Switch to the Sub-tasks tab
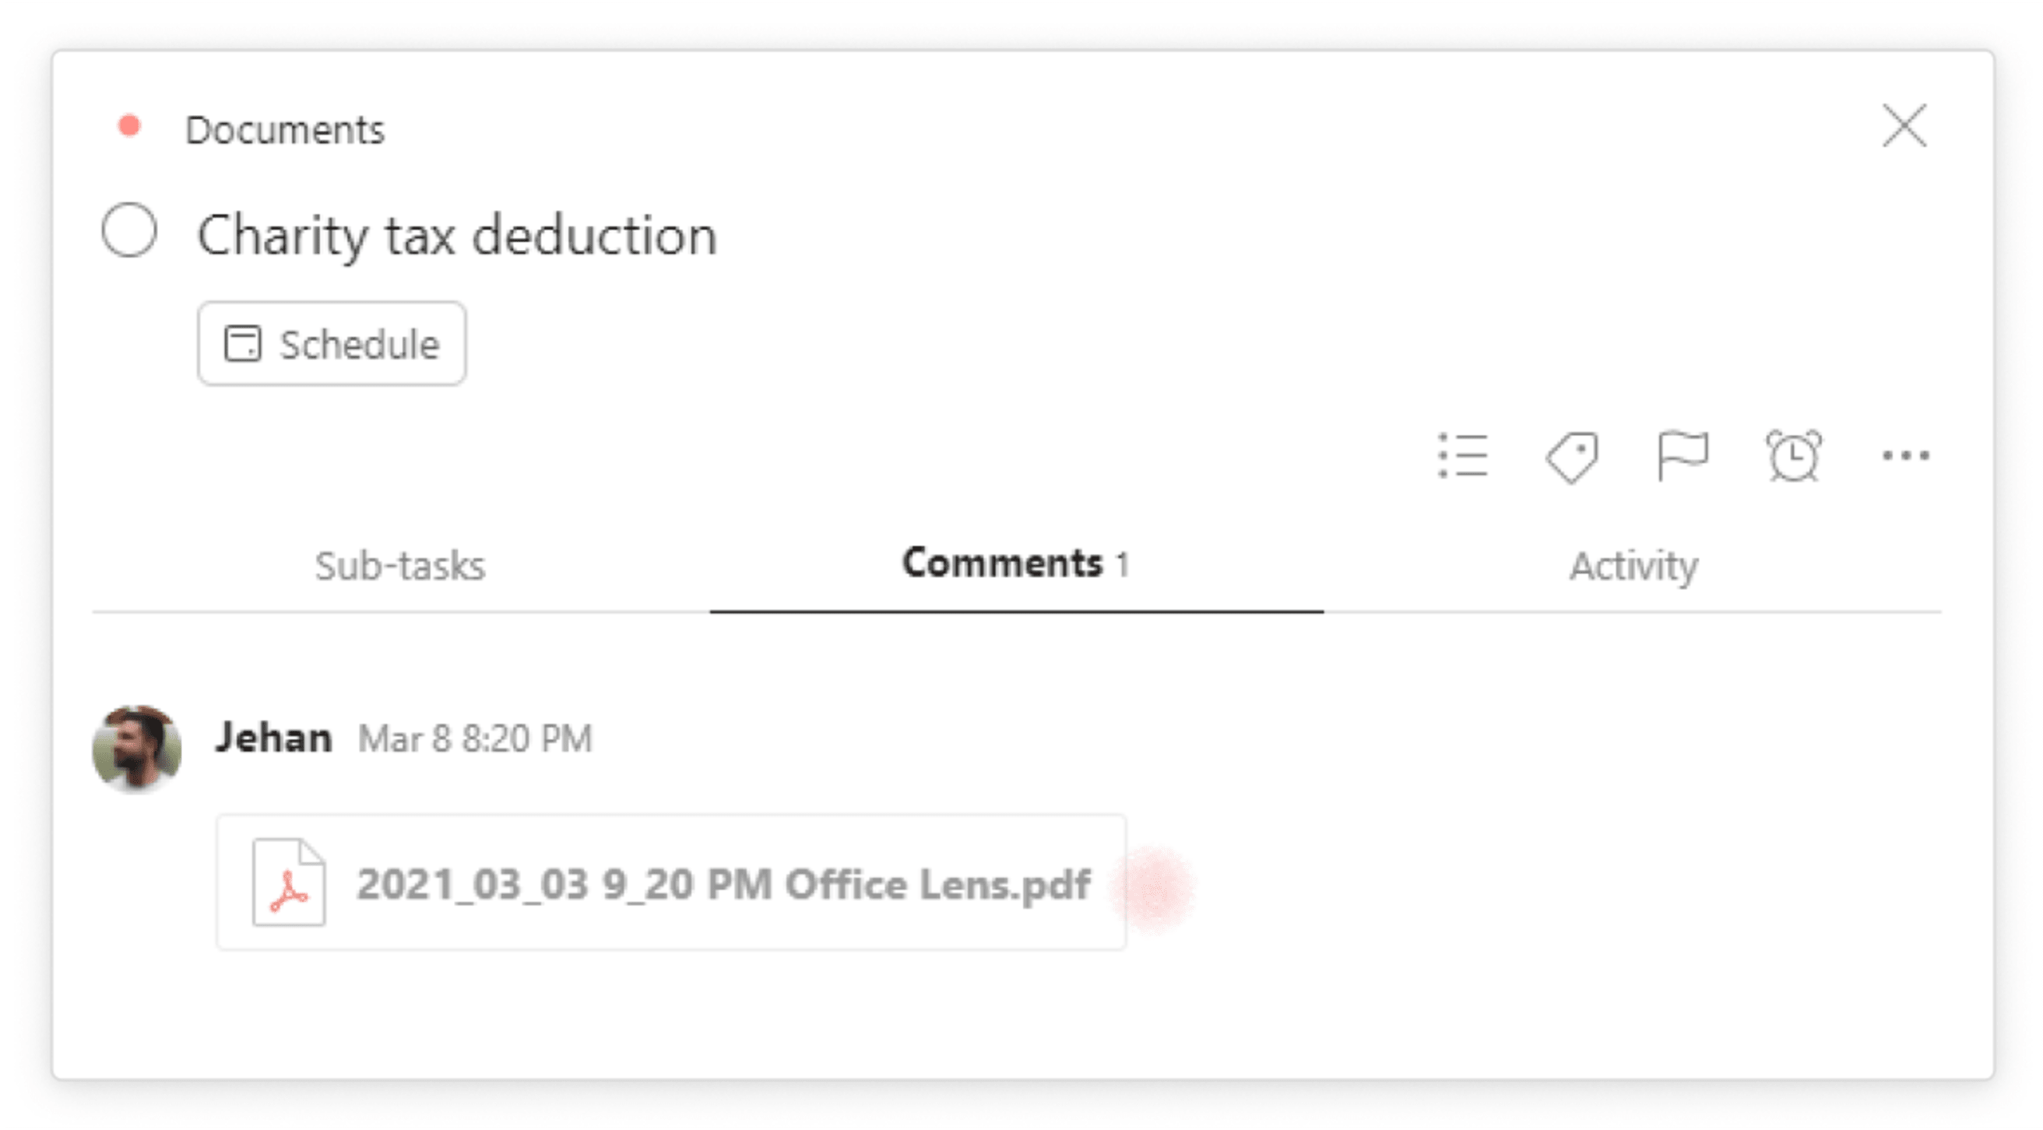Screen dimensions: 2043x1130 coord(401,565)
